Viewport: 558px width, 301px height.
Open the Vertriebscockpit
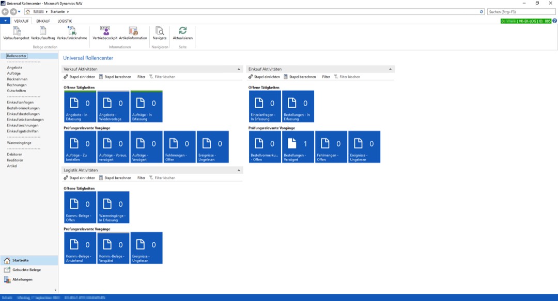click(x=105, y=31)
